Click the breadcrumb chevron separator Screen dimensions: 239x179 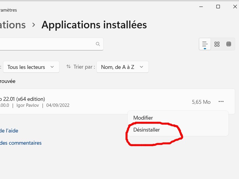coord(34,25)
